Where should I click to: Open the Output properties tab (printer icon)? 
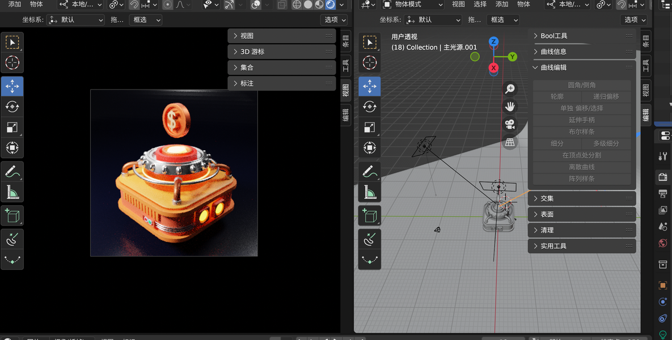pos(663,194)
